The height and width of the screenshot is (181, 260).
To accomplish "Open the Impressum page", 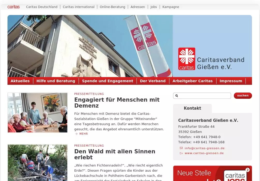I will pos(231,81).
